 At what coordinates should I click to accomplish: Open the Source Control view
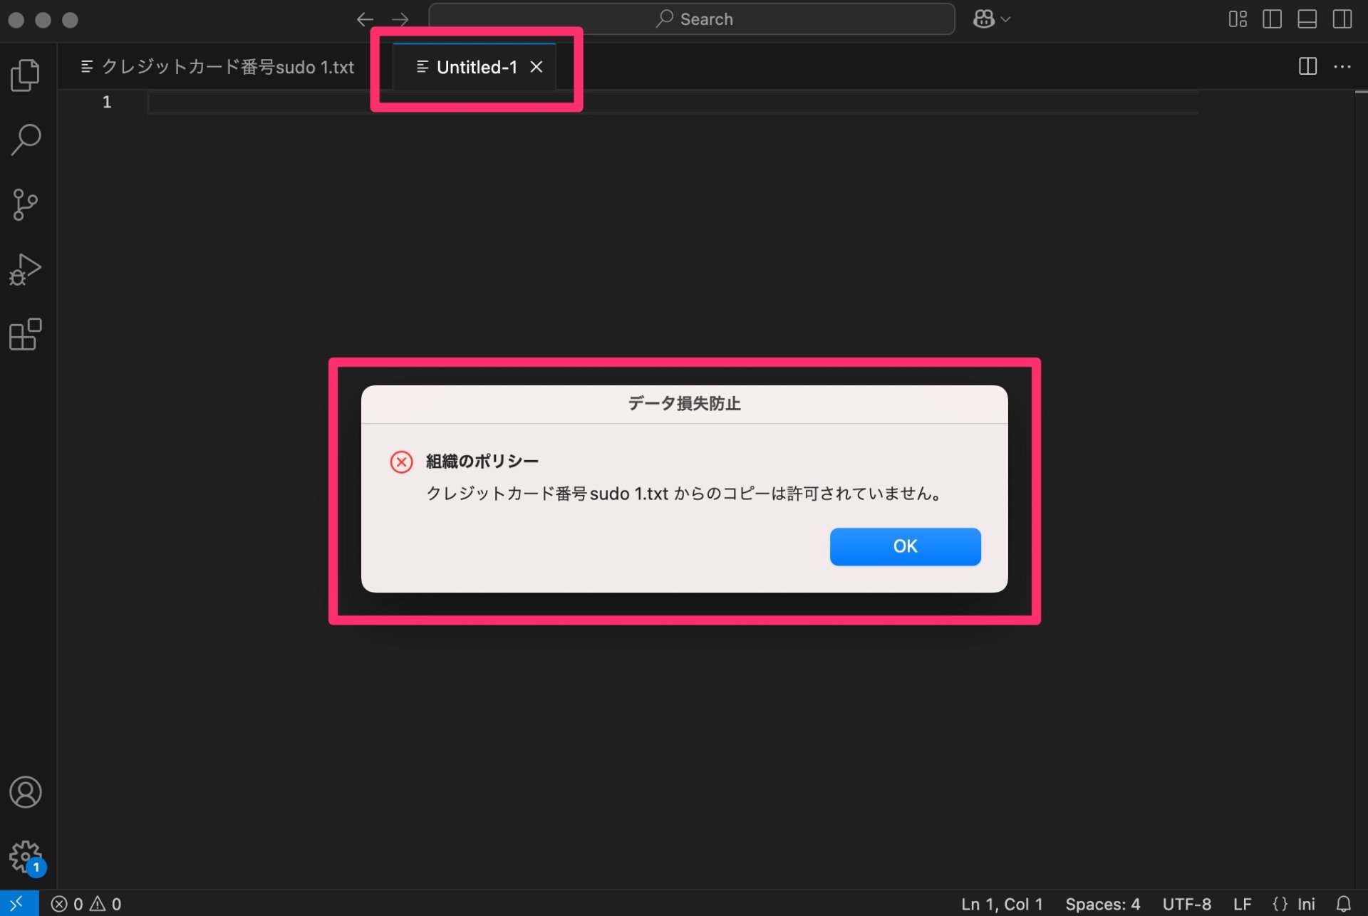tap(26, 204)
